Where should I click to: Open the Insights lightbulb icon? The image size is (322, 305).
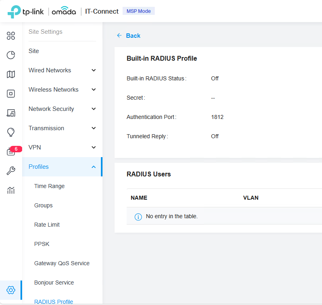tap(11, 132)
